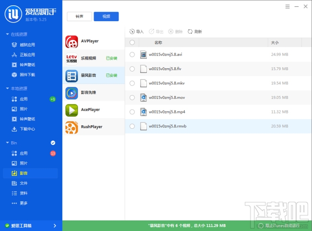The image size is (312, 231).
Task: Open 资料 under the Bin device
Action: coord(20,193)
